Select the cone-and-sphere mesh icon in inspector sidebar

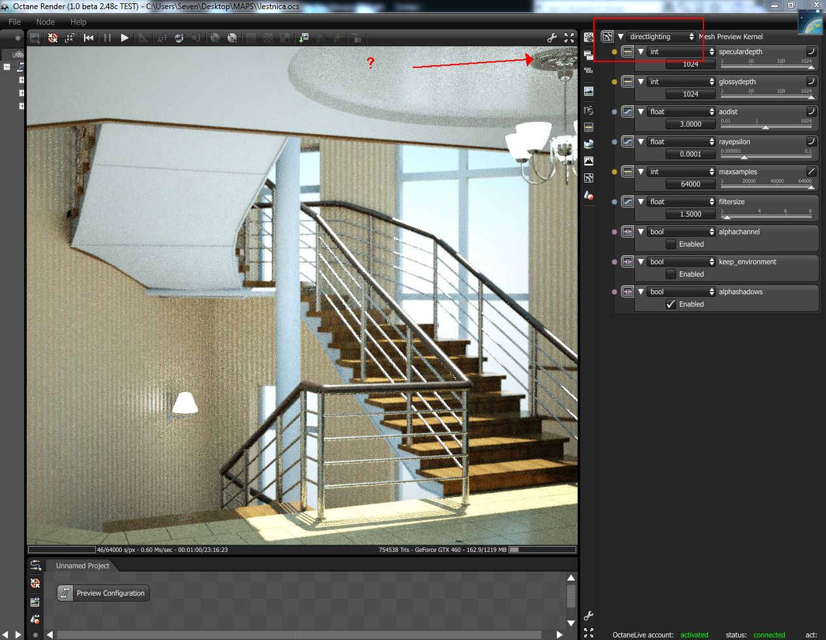pos(589,195)
